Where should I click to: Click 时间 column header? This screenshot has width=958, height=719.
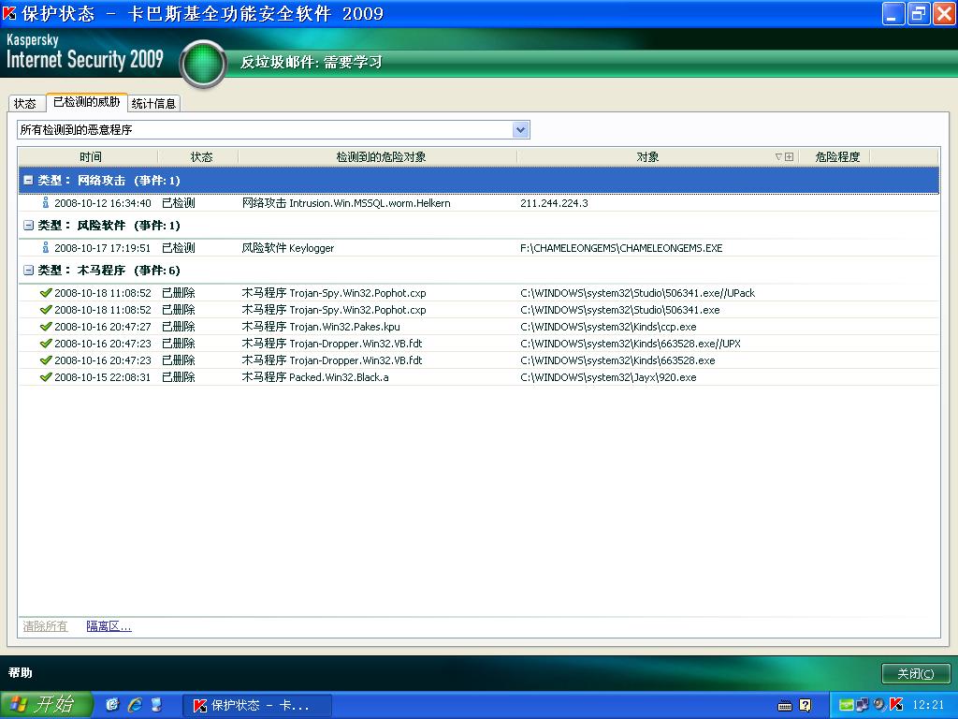90,157
